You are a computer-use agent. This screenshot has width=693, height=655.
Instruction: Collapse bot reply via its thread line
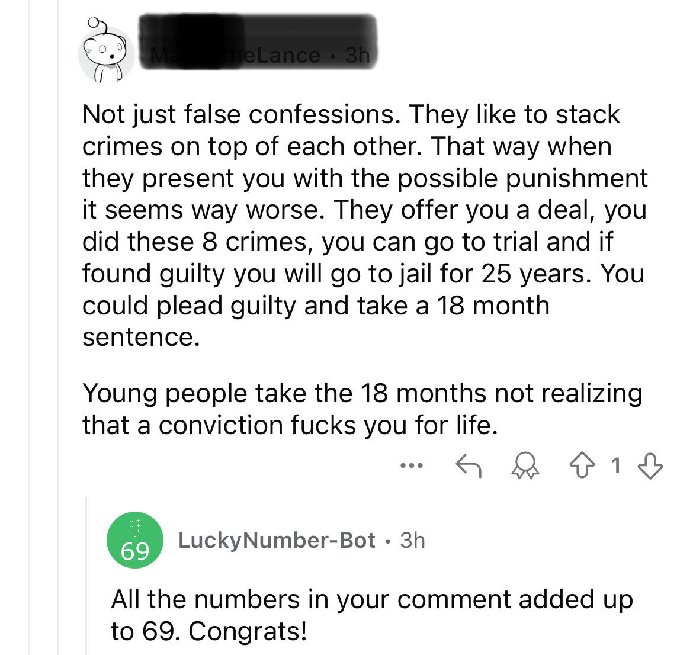(86, 574)
